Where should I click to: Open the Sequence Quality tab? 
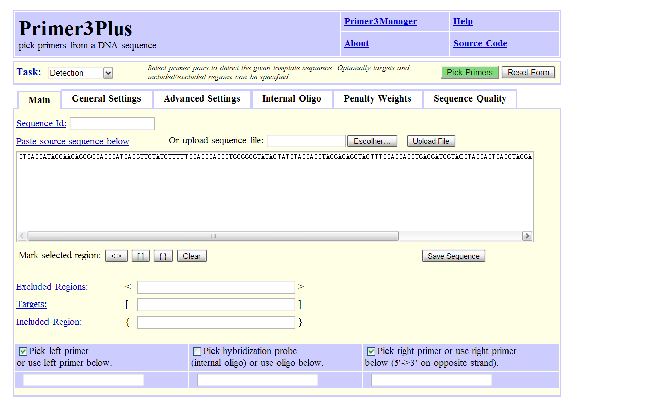click(470, 98)
